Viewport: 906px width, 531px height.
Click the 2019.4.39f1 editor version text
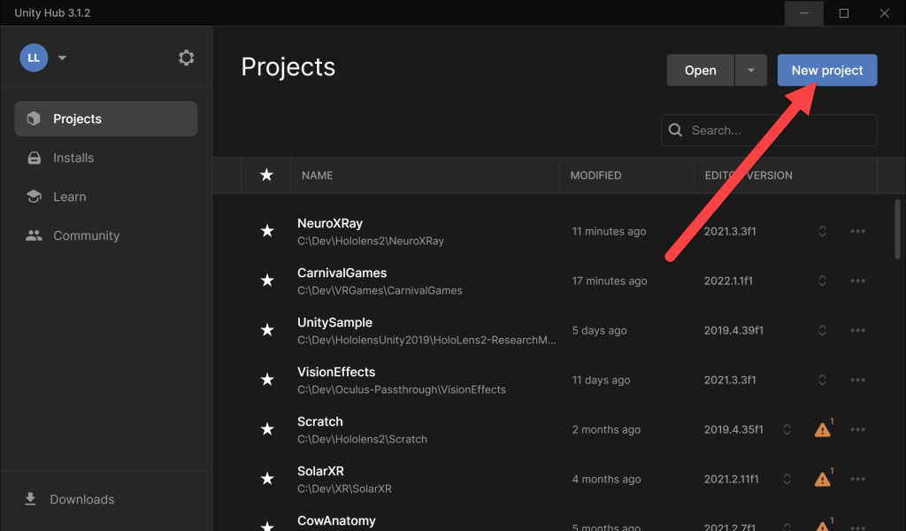[x=733, y=330]
